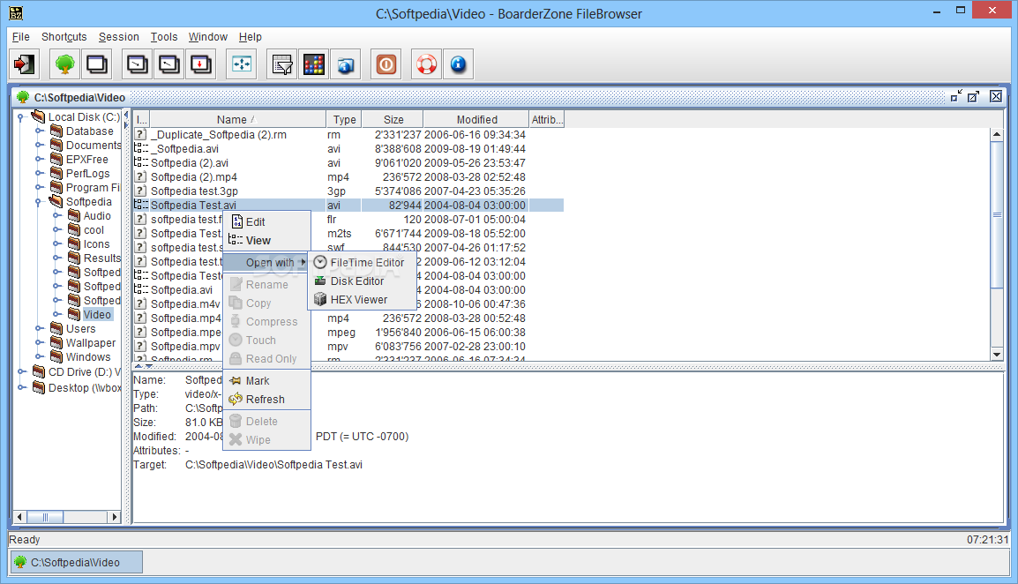
Task: Click the red lifebuoy help icon
Action: [427, 64]
